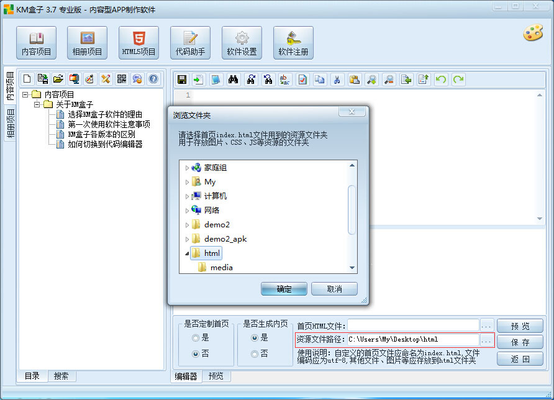Select the media folder in dialog

(x=215, y=268)
